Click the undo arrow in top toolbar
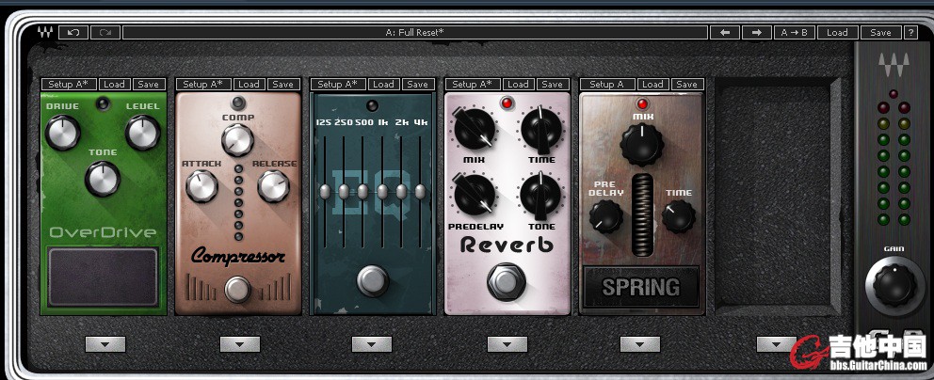This screenshot has height=380, width=934. [73, 32]
